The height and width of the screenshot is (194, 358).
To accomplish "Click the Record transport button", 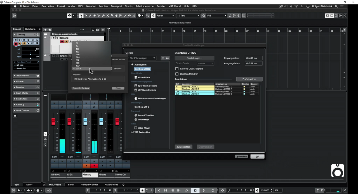I will pyautogui.click(x=213, y=190).
